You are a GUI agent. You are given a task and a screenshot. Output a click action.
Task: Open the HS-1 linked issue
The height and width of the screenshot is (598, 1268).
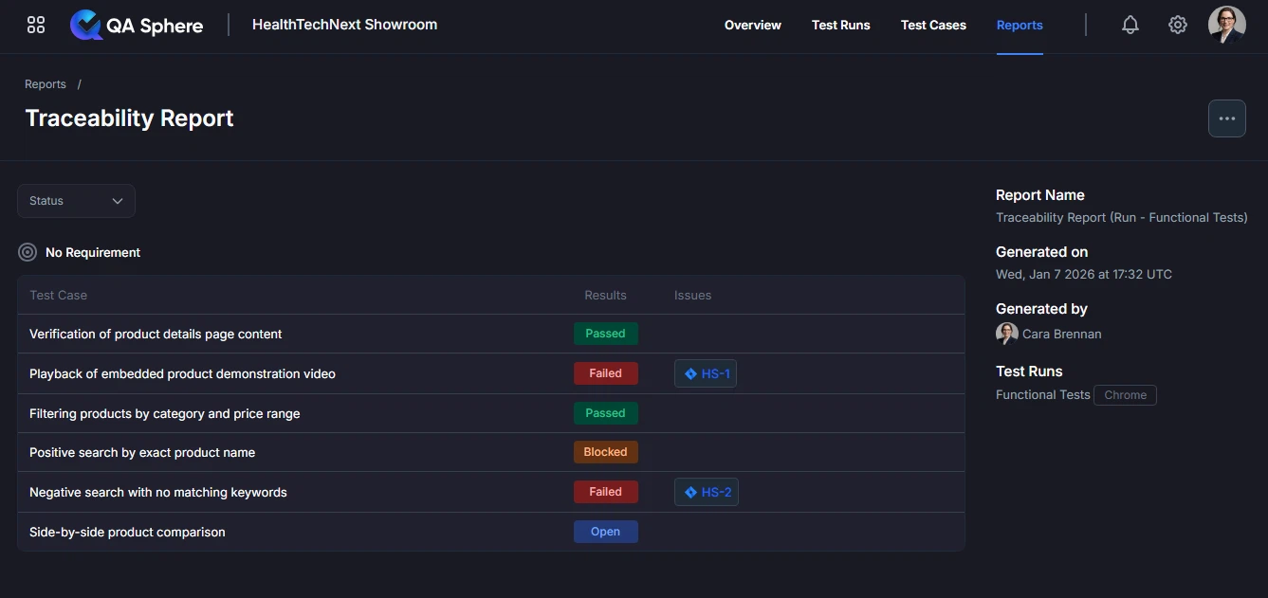coord(706,373)
